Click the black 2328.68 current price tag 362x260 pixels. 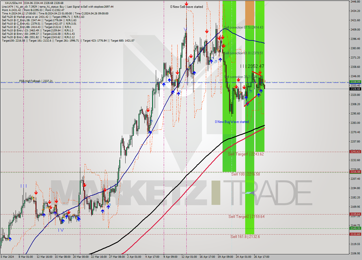[355, 89]
